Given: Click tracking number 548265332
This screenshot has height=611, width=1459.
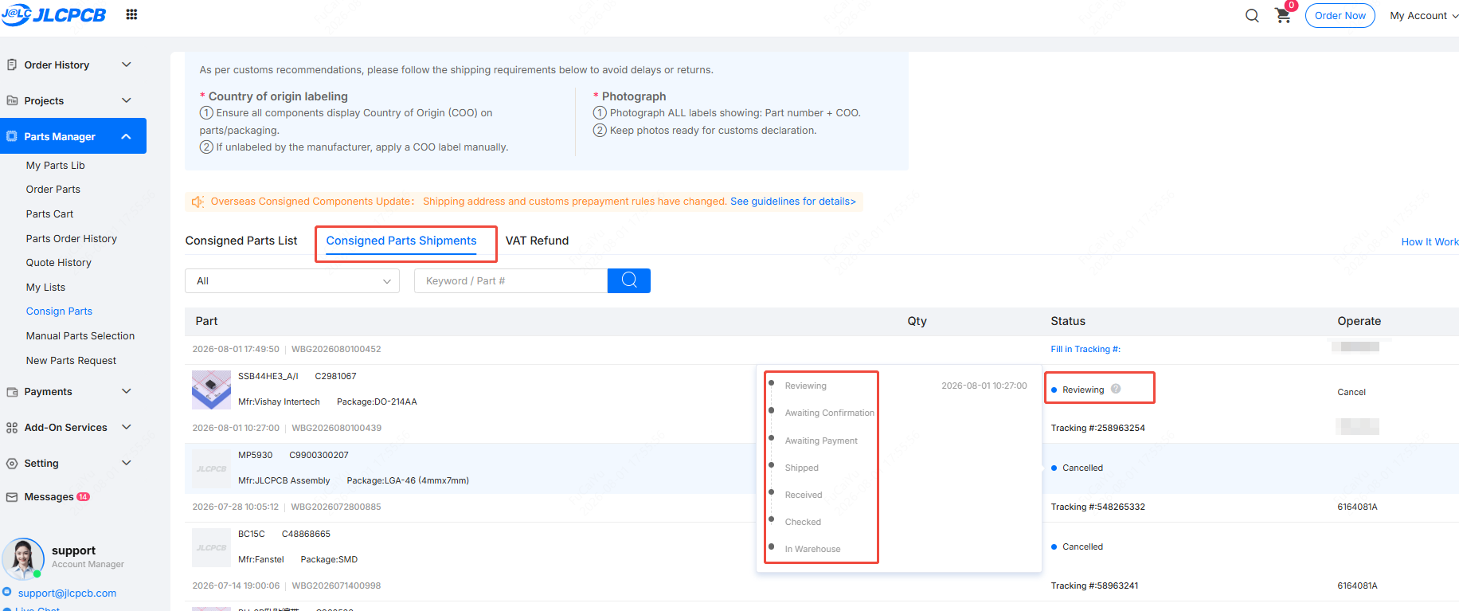Looking at the screenshot, I should click(1121, 507).
